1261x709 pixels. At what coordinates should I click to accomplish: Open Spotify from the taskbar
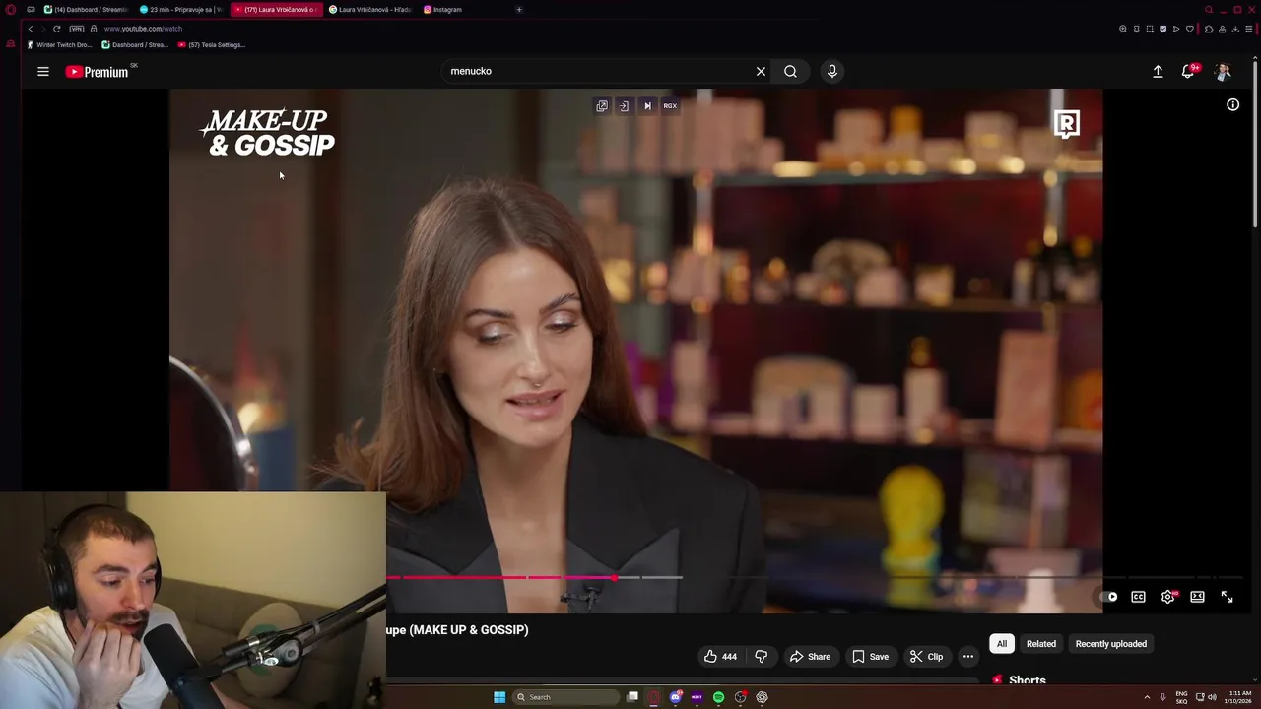pos(718,697)
